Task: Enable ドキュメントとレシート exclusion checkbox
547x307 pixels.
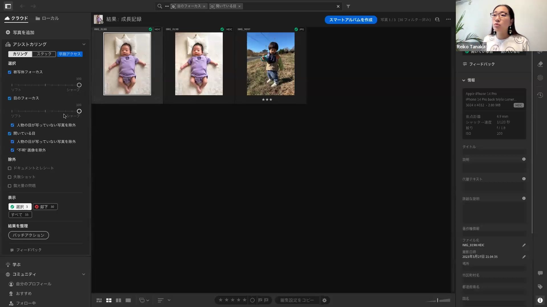Action: tap(10, 168)
